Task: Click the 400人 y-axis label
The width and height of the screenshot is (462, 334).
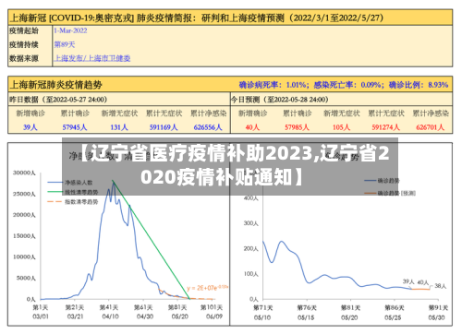Action: (250, 198)
